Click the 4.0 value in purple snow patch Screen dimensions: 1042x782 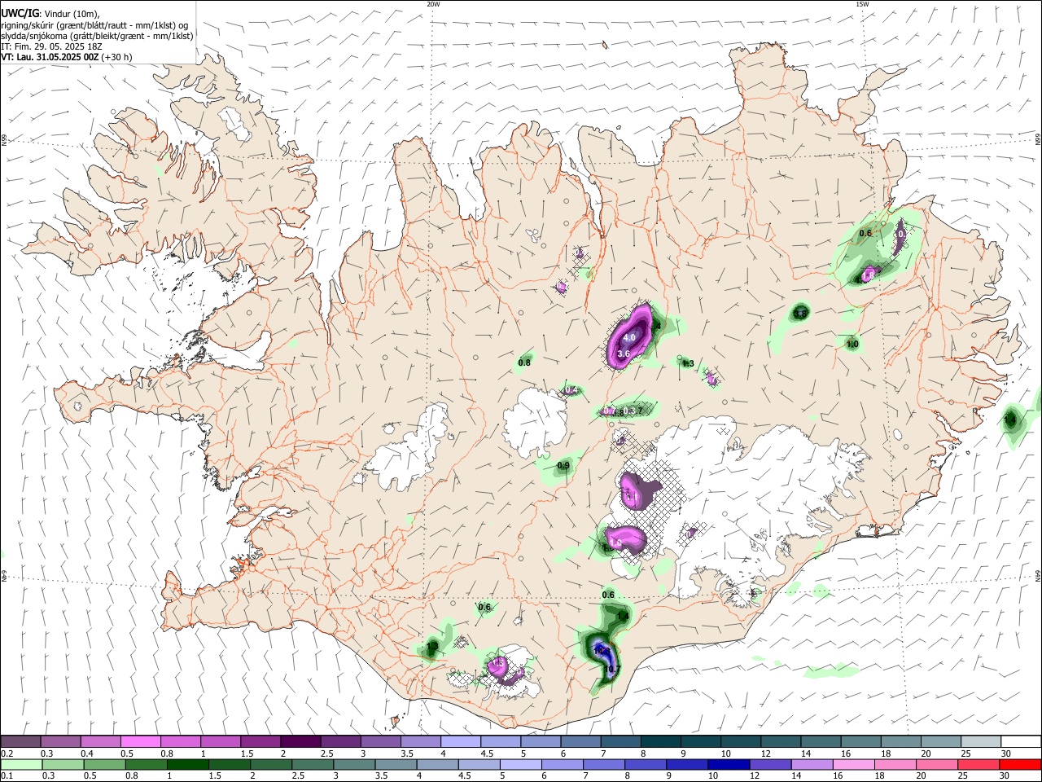click(x=628, y=337)
